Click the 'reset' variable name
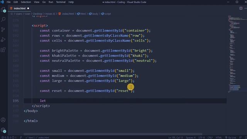Screen dimensions: 247x139 point(57,91)
